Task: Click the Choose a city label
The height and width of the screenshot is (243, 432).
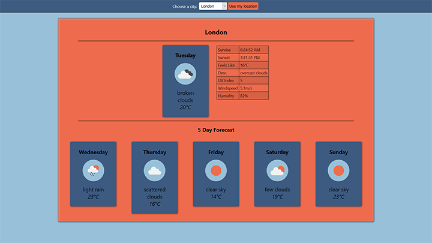Action: [185, 7]
